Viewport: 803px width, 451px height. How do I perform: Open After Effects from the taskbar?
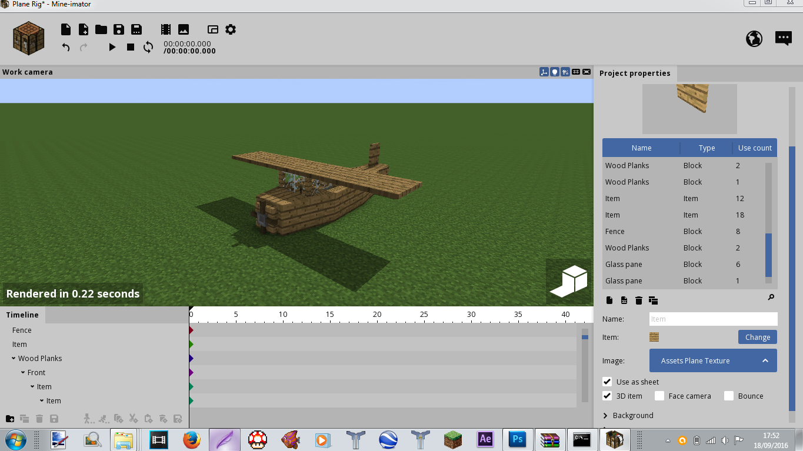point(485,439)
